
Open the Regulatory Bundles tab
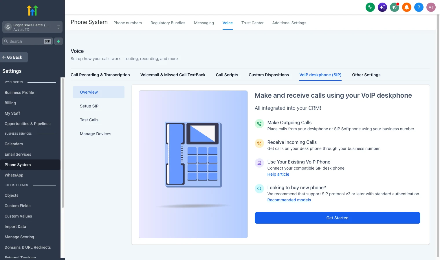point(168,23)
